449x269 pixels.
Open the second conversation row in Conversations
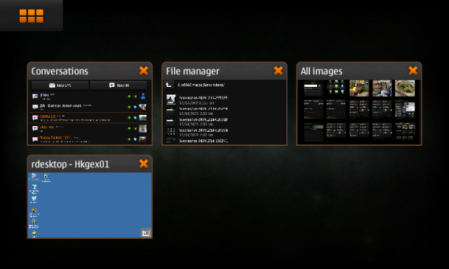(89, 107)
